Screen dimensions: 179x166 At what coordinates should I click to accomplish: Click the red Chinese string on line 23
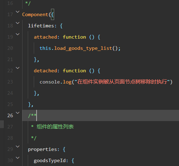[x=122, y=82]
